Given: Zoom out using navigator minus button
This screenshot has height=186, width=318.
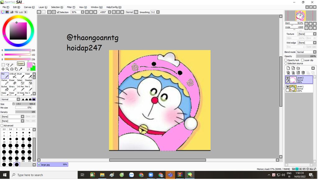Looking at the screenshot, I should click(307, 24).
